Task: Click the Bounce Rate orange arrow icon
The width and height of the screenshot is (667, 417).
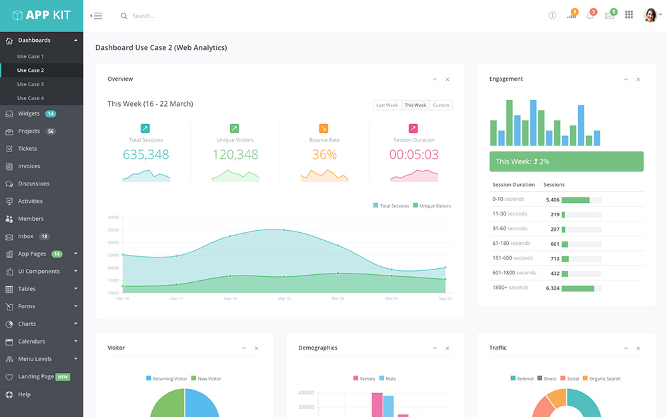Action: [323, 128]
